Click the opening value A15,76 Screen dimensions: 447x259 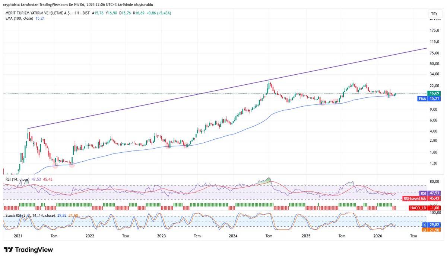[98, 13]
